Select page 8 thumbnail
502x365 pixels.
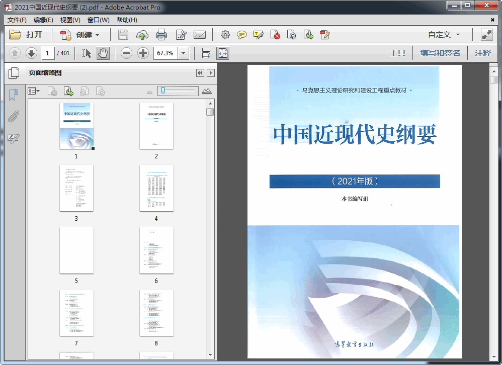tap(156, 313)
